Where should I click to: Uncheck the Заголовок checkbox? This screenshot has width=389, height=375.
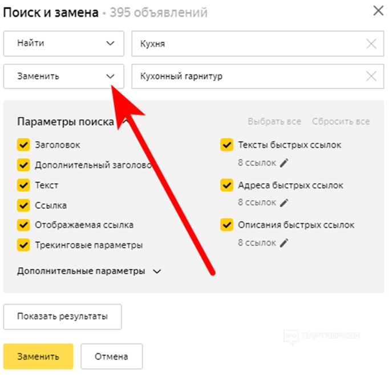pyautogui.click(x=23, y=145)
